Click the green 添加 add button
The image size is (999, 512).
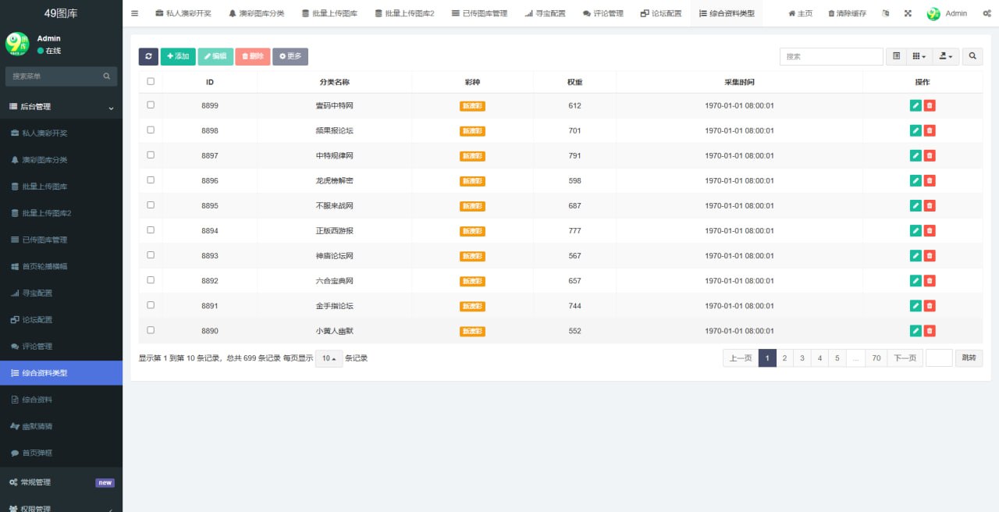[178, 56]
